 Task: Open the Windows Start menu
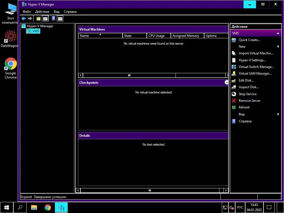click(7, 207)
